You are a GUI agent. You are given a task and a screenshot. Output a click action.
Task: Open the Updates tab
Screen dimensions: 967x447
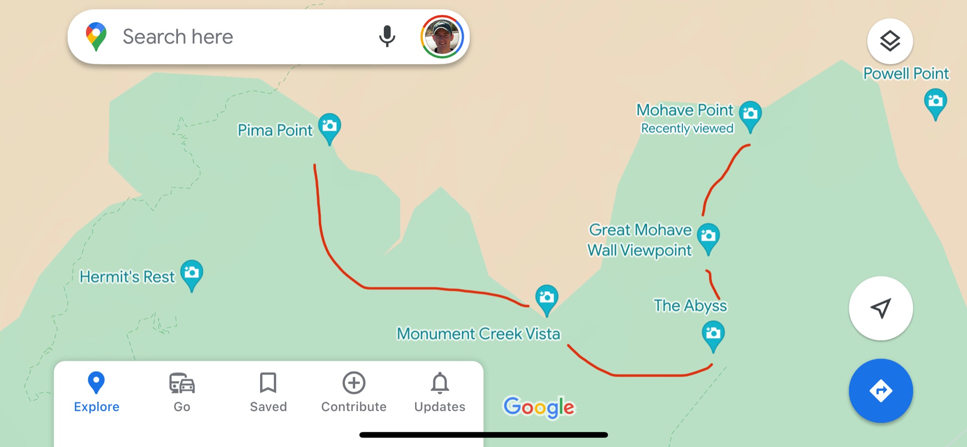[440, 393]
